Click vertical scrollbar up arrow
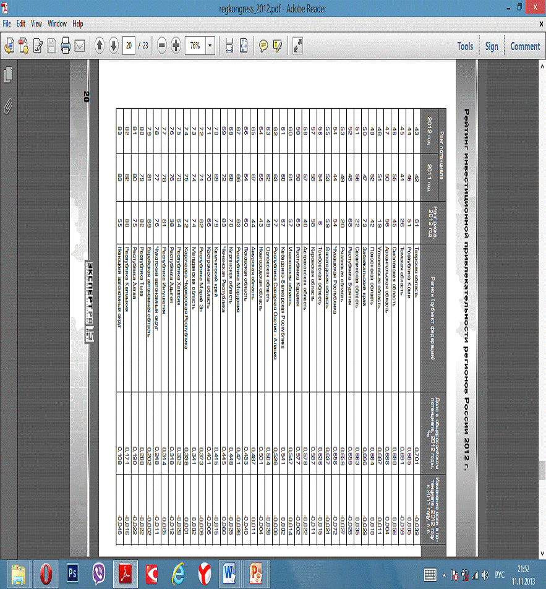The width and height of the screenshot is (546, 589). tap(542, 66)
